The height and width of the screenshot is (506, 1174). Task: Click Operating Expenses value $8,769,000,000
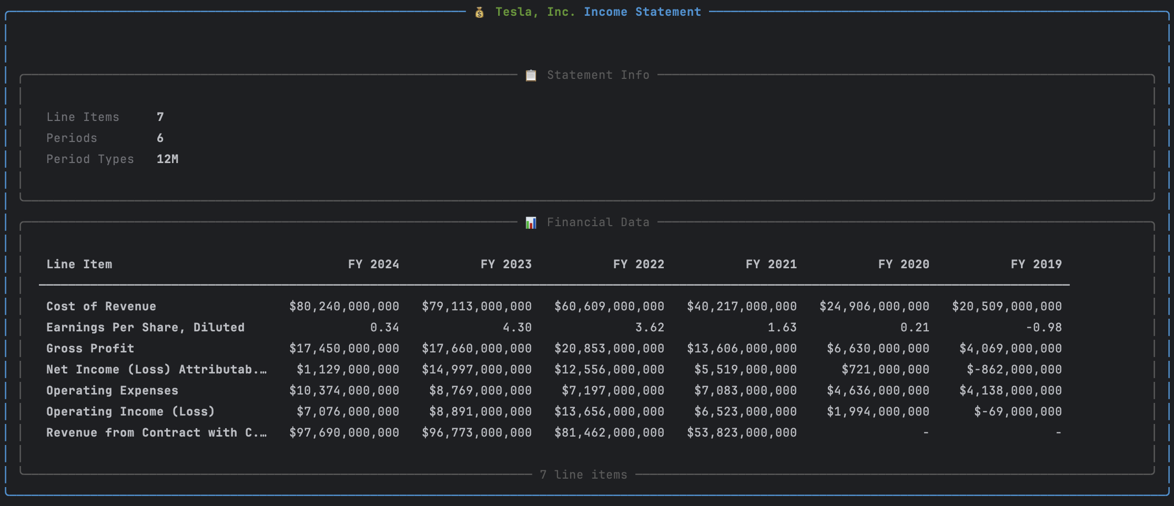tap(480, 390)
